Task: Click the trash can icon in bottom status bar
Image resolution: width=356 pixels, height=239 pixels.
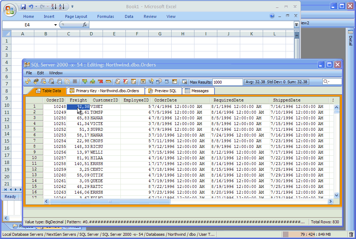Action: pos(351,234)
